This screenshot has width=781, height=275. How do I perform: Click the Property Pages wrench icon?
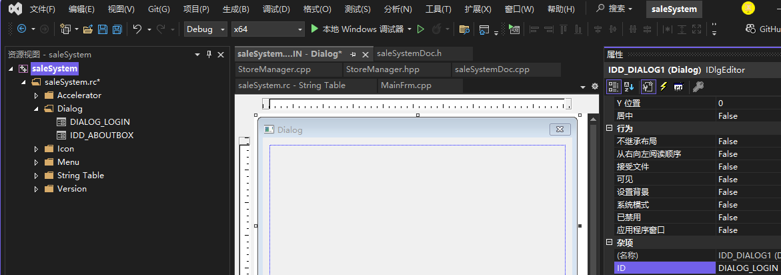click(x=698, y=87)
